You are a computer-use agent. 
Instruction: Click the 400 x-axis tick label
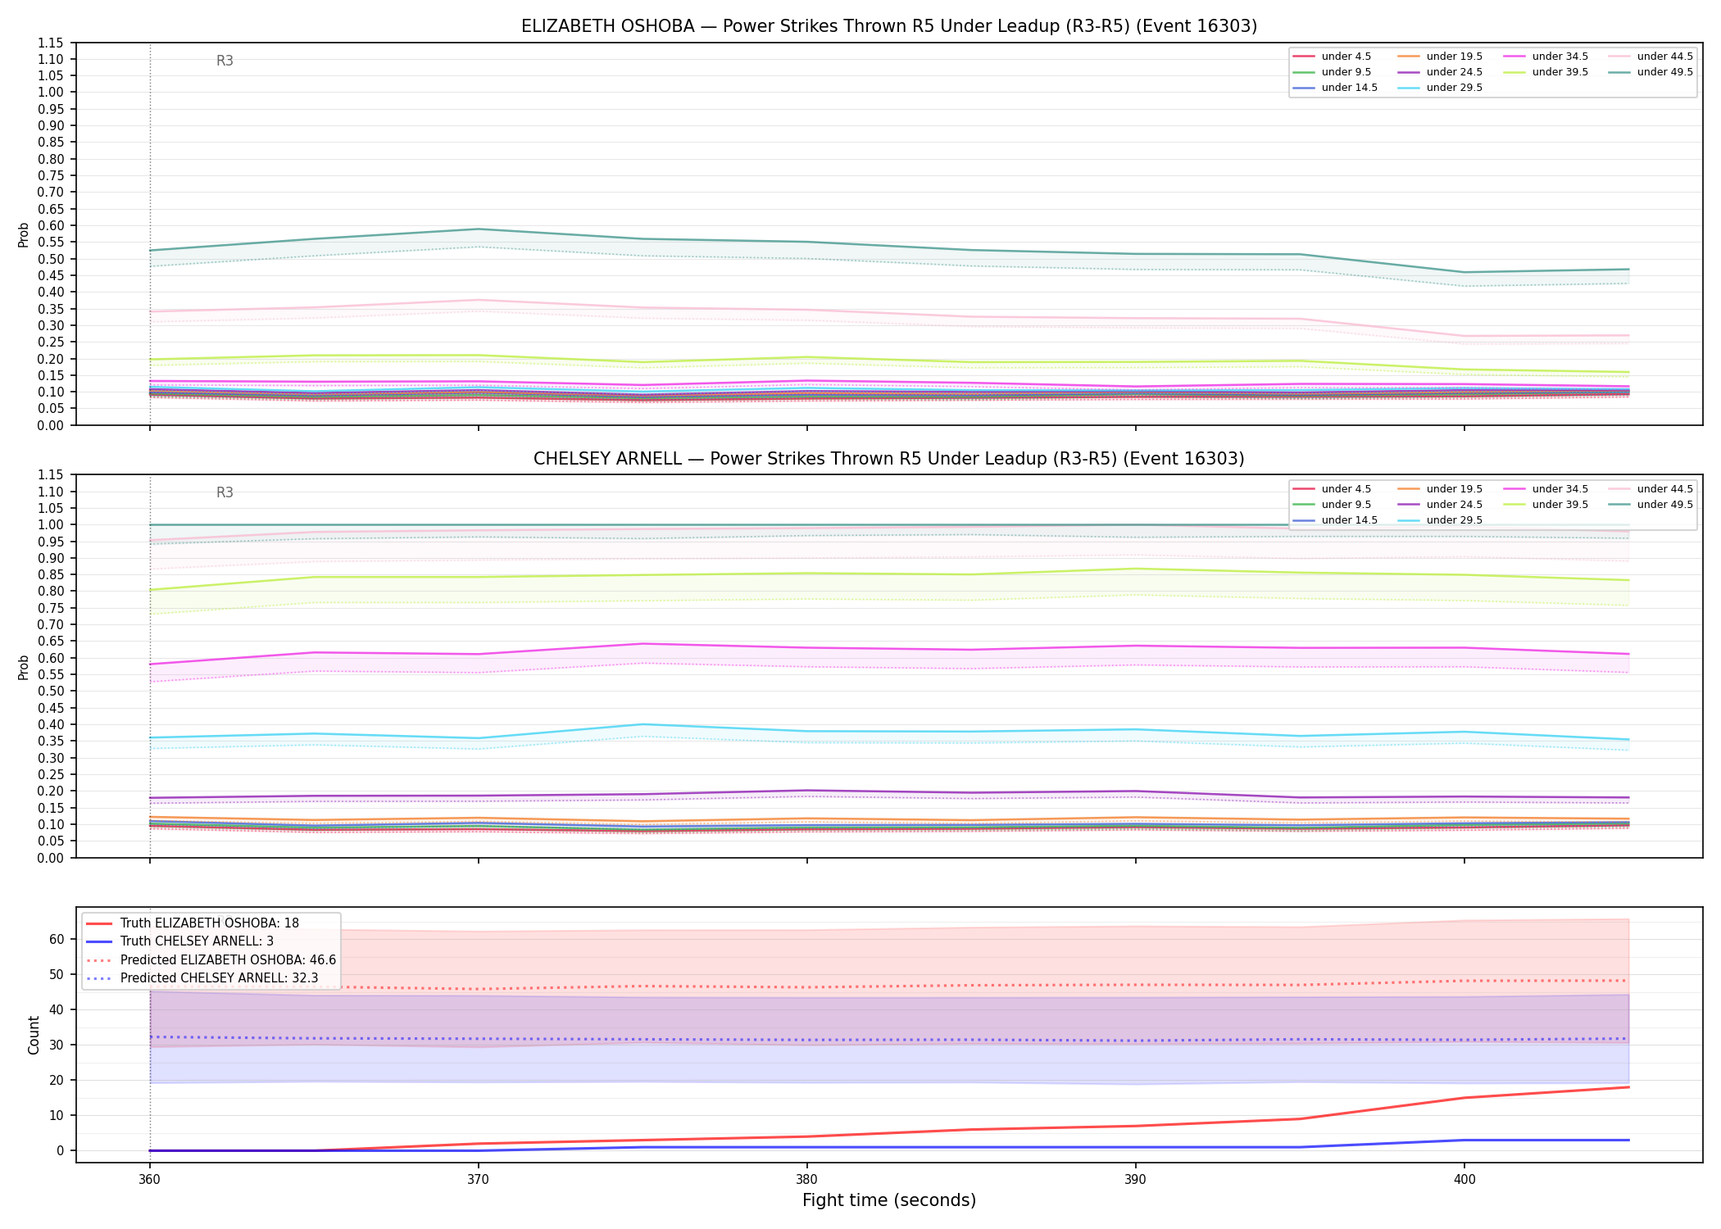(x=1464, y=1180)
